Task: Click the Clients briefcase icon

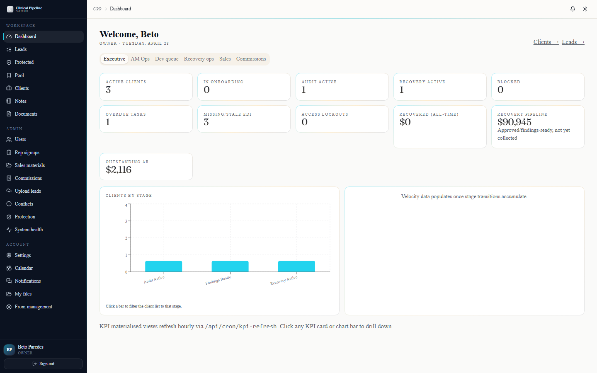Action: pyautogui.click(x=9, y=88)
